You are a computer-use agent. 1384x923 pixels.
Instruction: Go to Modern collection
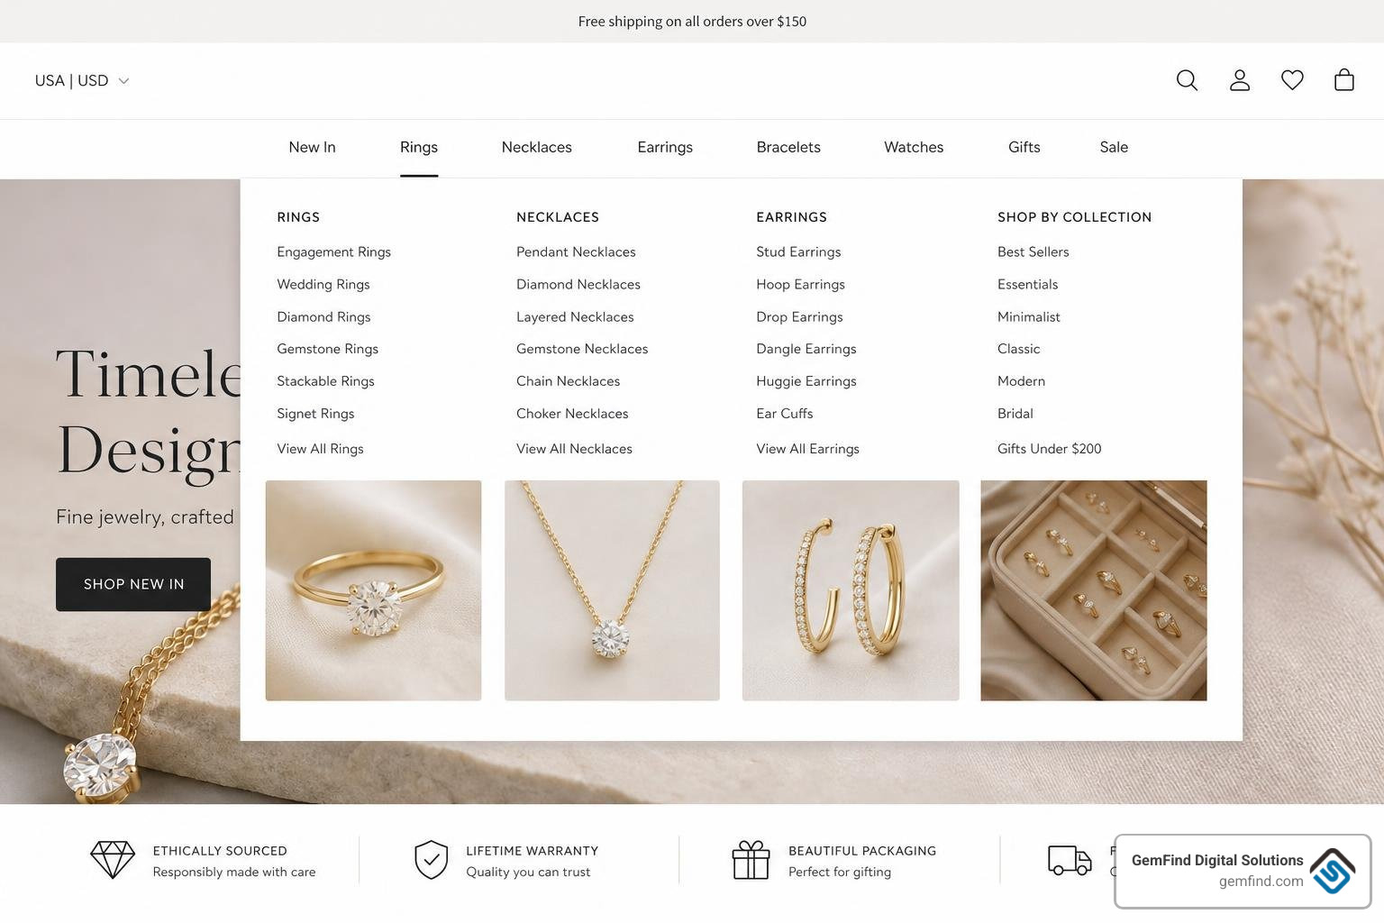pos(1021,381)
